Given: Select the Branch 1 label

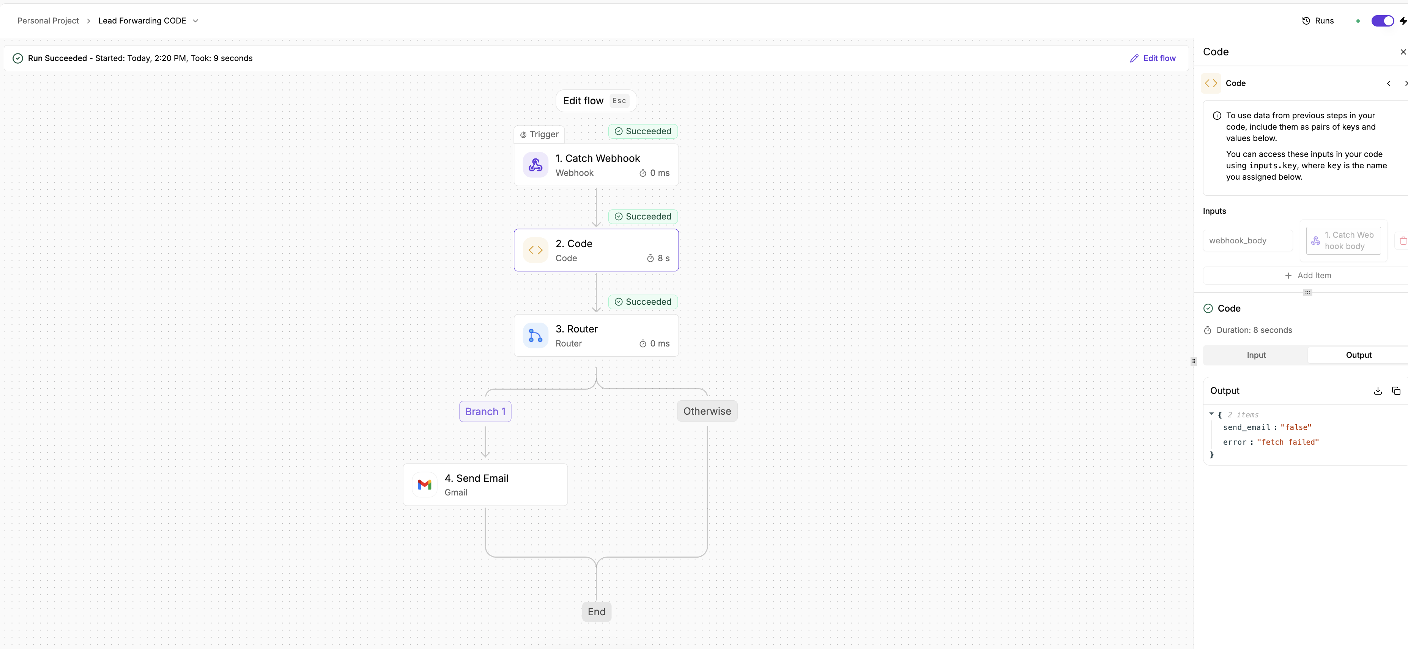Looking at the screenshot, I should coord(485,412).
